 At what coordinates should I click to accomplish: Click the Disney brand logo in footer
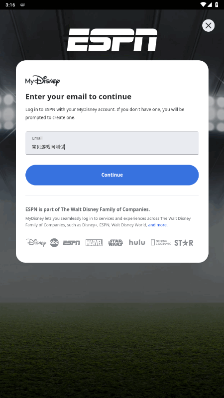pos(36,243)
